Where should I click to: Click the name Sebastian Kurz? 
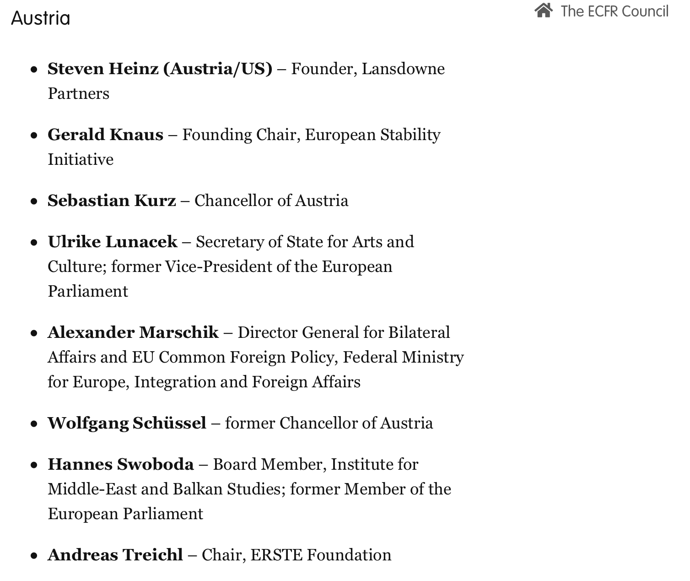112,201
